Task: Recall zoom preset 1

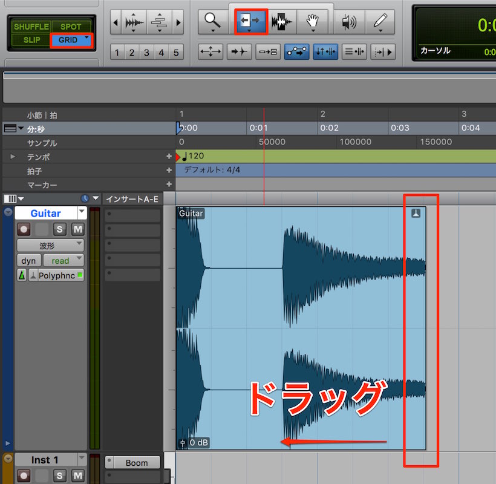Action: click(117, 52)
